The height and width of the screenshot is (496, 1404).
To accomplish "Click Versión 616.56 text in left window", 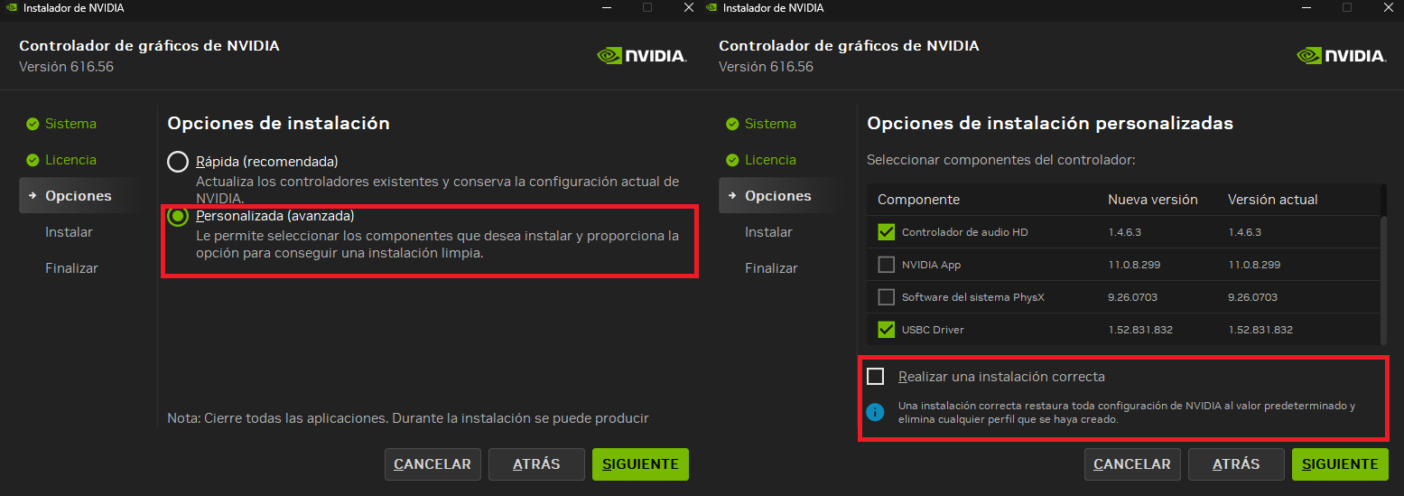I will pos(67,67).
